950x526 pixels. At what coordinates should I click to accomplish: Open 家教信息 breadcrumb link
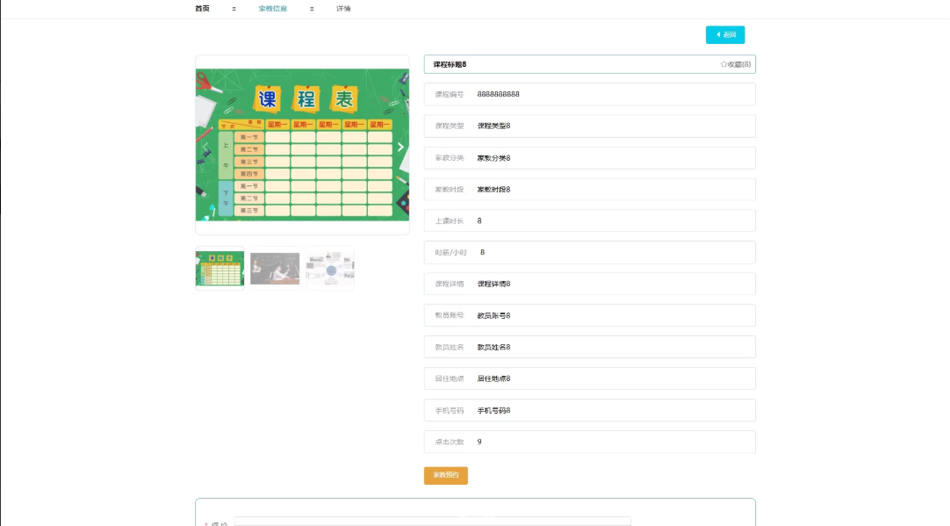[273, 9]
